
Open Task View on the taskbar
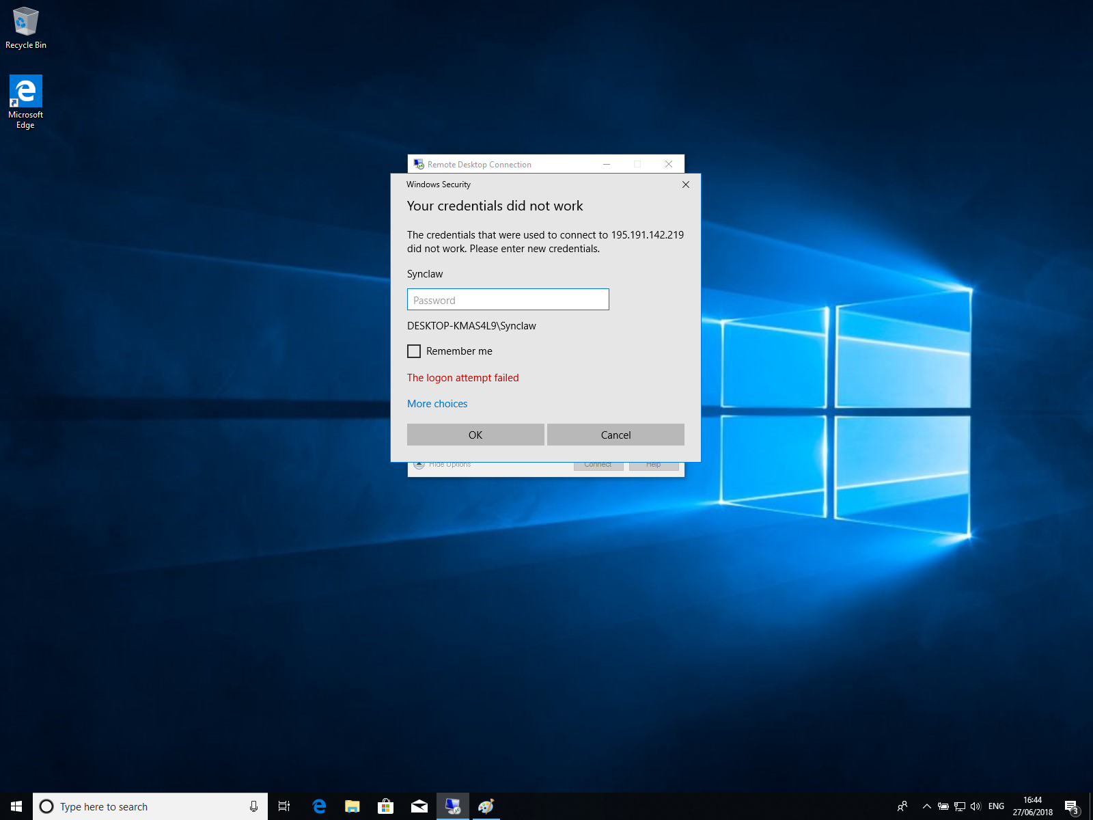click(284, 806)
